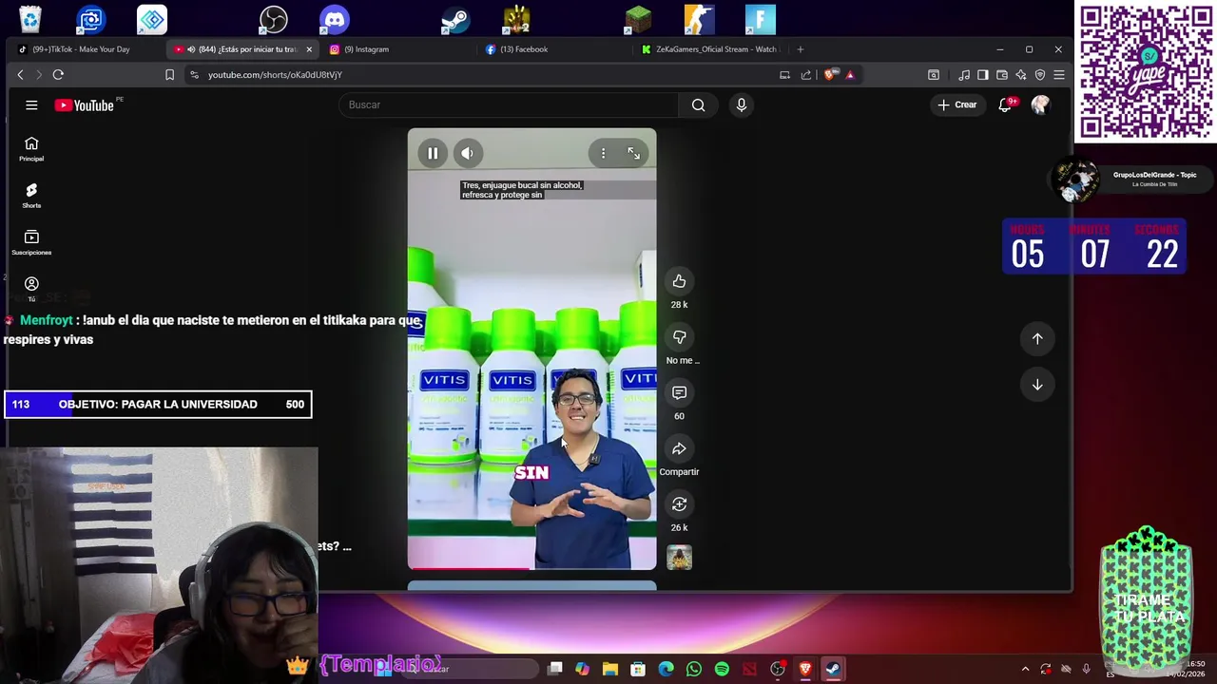1217x684 pixels.
Task: Open Brave Shields lion icon
Action: coord(830,75)
